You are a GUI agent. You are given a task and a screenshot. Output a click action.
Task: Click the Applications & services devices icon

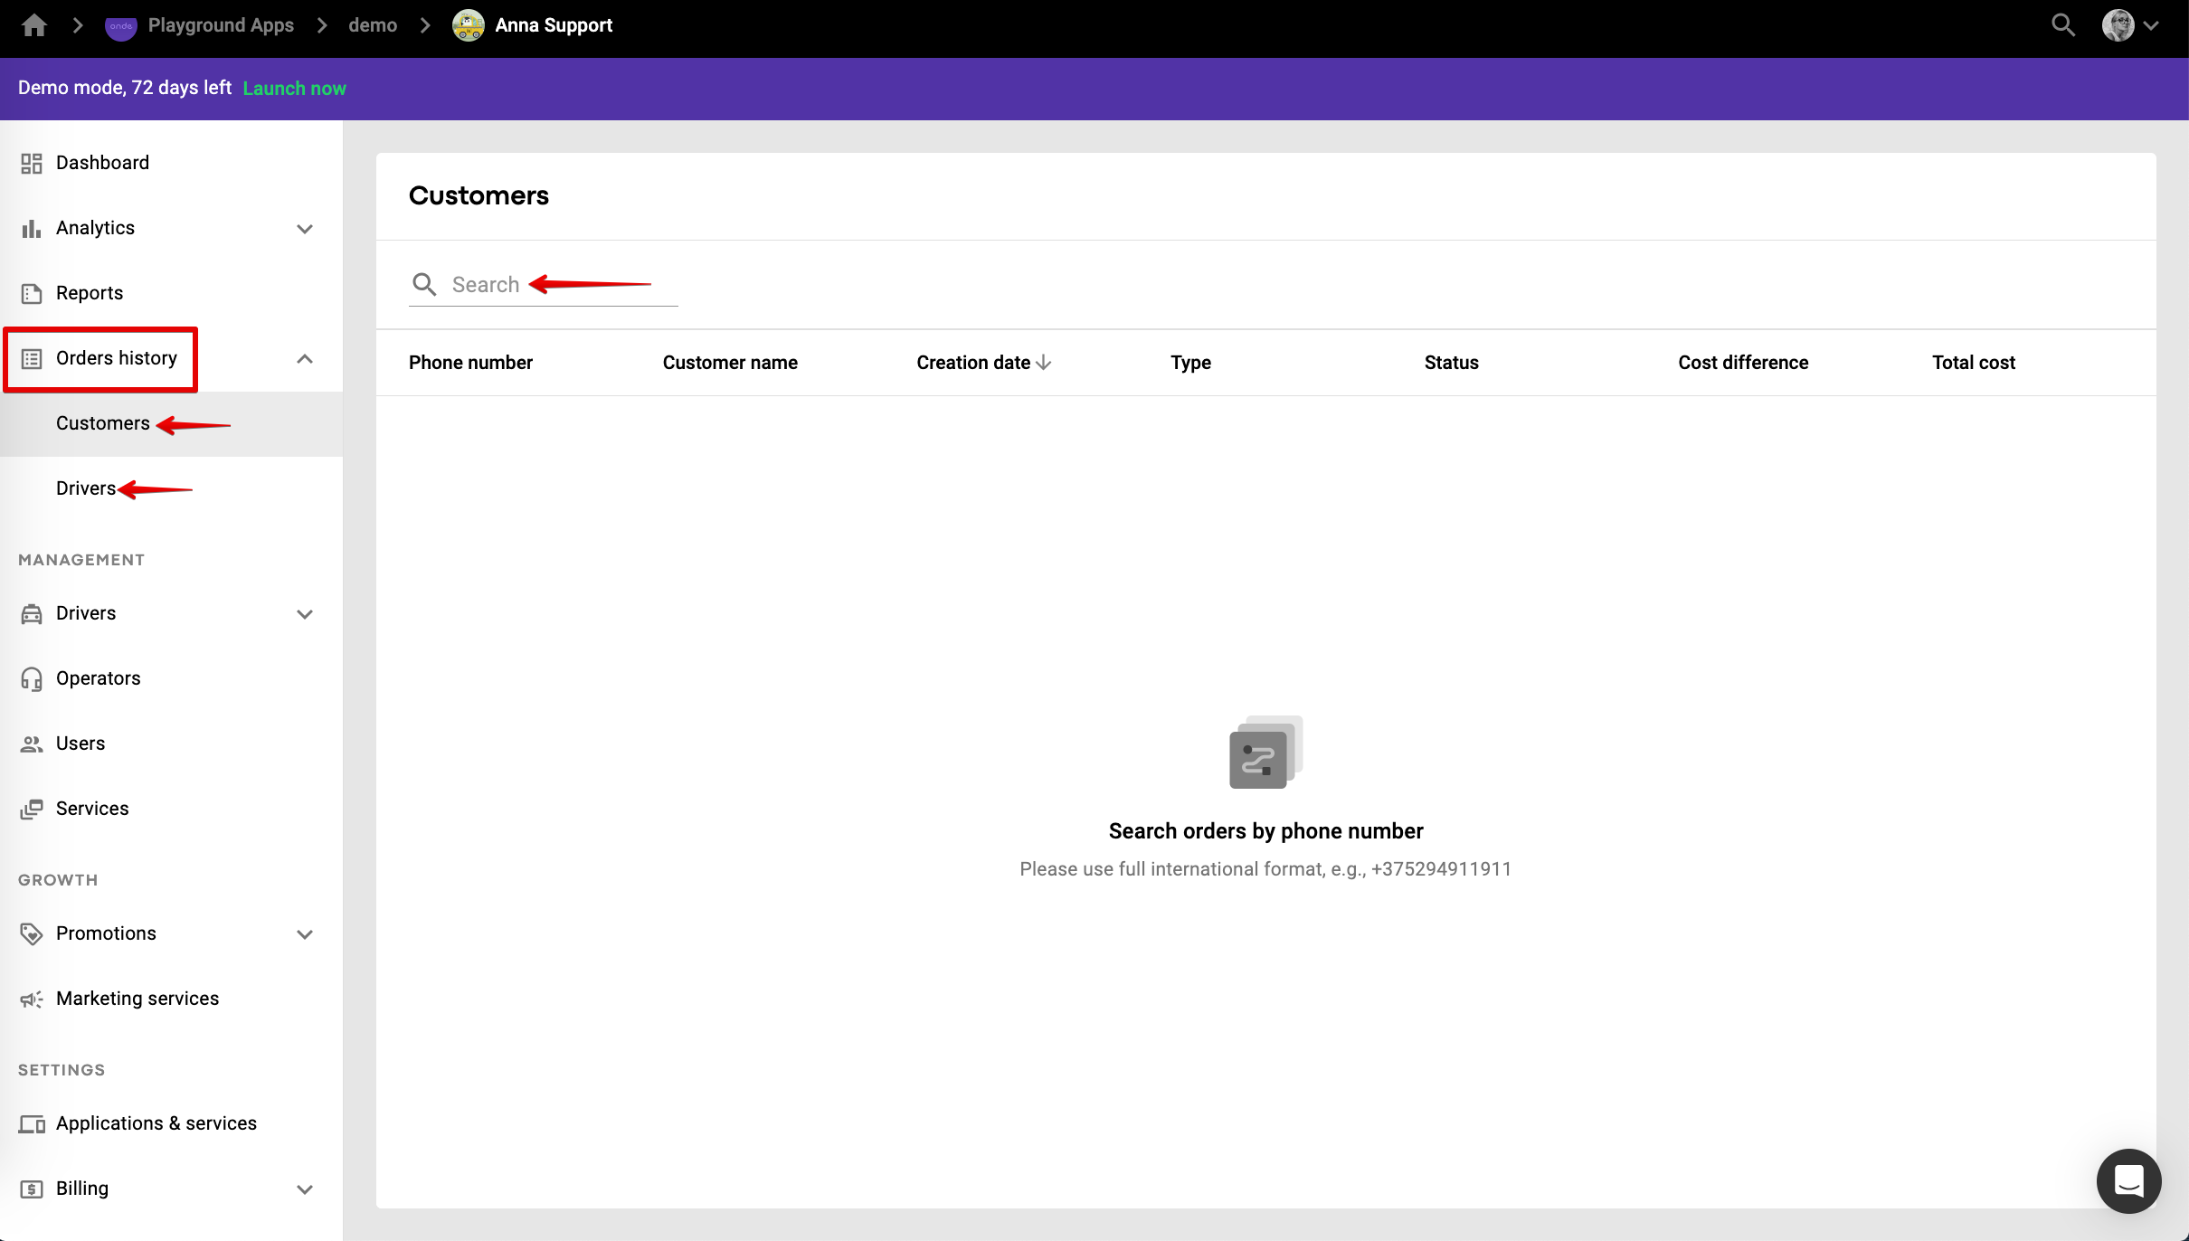coord(32,1123)
